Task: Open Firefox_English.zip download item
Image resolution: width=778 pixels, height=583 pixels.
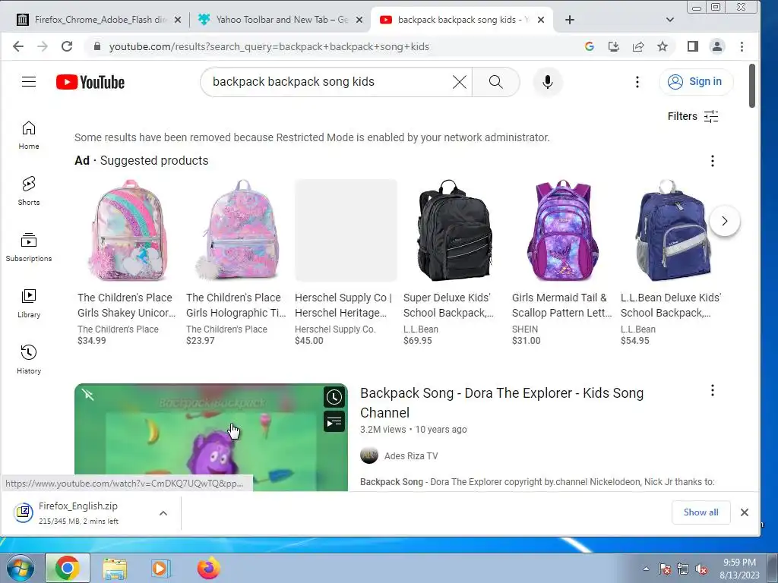Action: pos(78,513)
